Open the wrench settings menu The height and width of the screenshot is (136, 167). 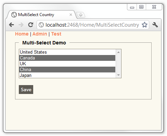point(155,25)
